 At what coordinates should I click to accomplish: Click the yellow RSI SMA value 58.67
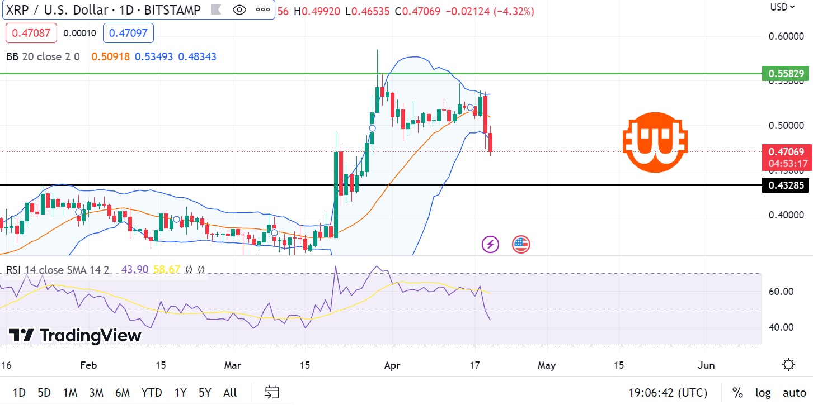(x=167, y=269)
